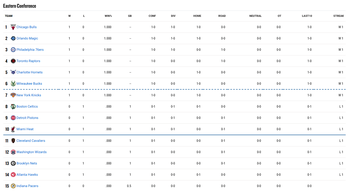Click the Charlotte Hornets logo icon
This screenshot has height=192, width=349.
point(13,72)
